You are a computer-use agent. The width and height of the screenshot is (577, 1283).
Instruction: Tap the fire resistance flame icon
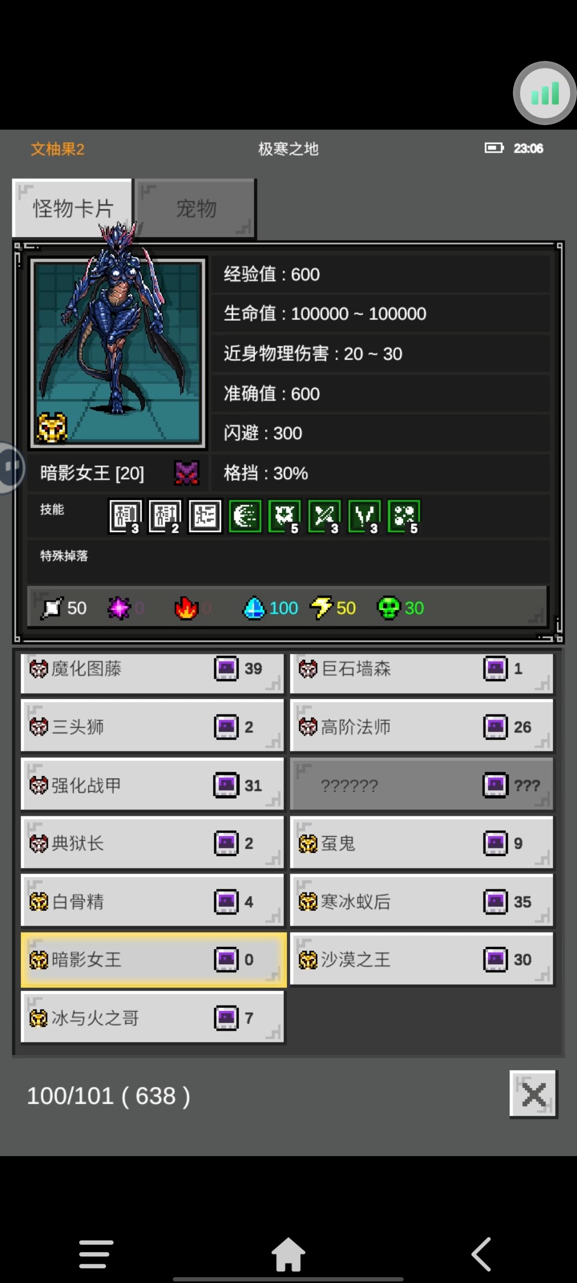186,608
